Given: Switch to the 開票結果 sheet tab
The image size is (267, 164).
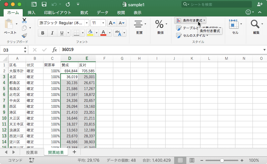Looking at the screenshot, I should point(56,152).
